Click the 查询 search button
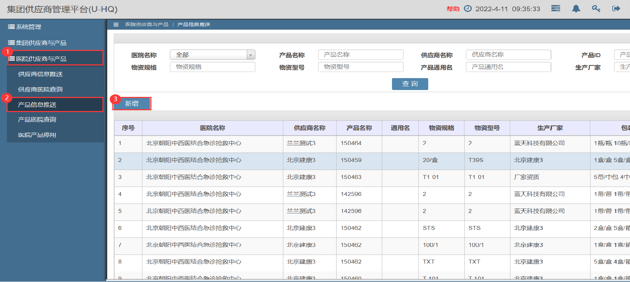This screenshot has height=282, width=630. pos(410,84)
